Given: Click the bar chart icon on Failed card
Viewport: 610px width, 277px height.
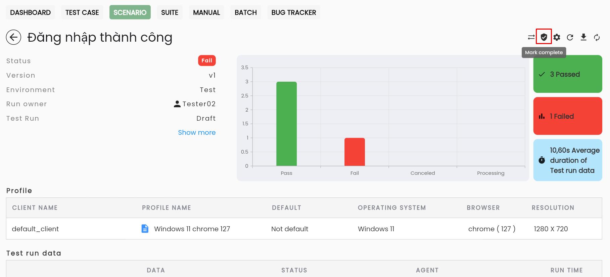Looking at the screenshot, I should (542, 116).
